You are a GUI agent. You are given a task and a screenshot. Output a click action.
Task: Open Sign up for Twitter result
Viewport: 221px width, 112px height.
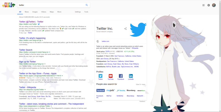(28, 62)
